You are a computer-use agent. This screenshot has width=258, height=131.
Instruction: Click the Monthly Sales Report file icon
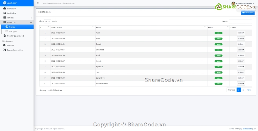pos(5,36)
